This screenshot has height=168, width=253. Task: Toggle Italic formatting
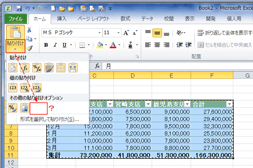click(x=56, y=45)
